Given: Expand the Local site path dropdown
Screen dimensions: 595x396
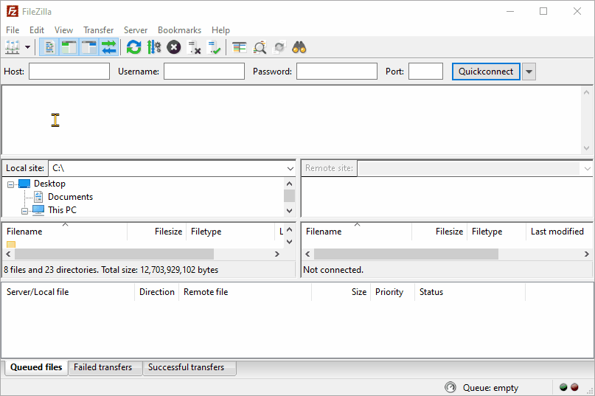Looking at the screenshot, I should coord(290,169).
